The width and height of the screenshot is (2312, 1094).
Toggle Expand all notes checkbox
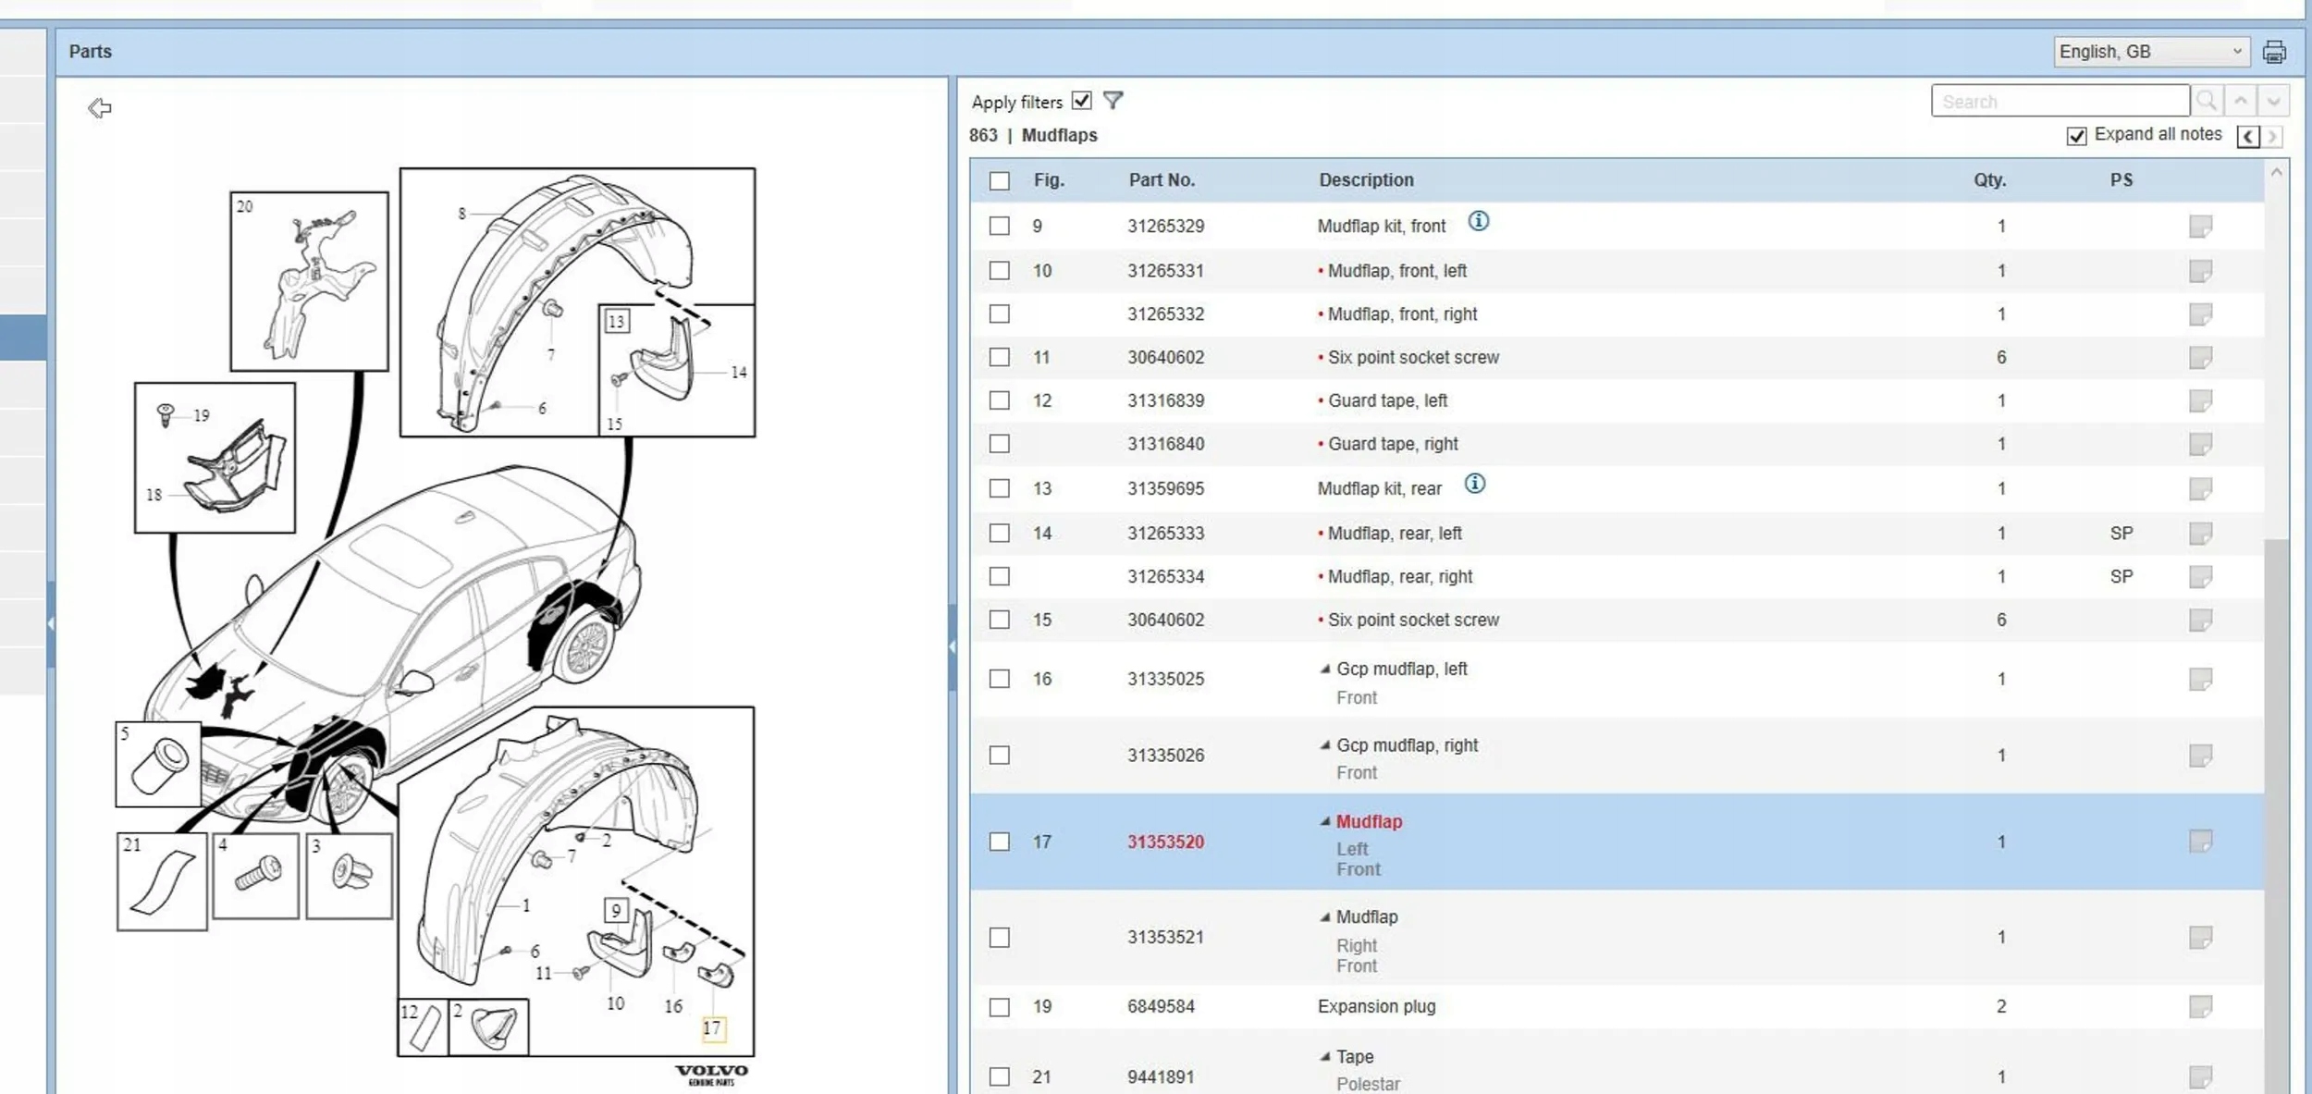(x=2076, y=136)
